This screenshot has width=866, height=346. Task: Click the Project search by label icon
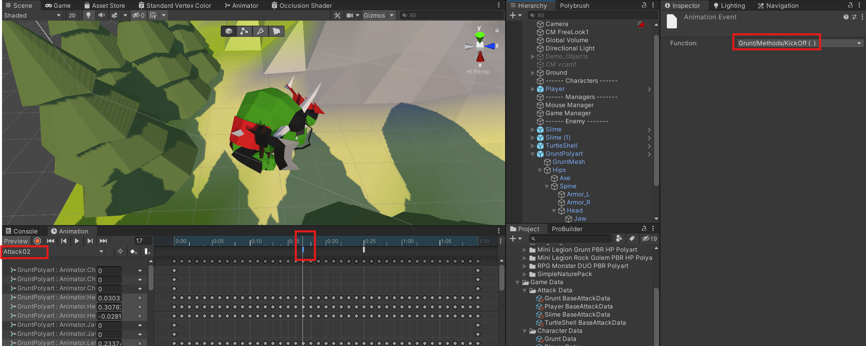coord(632,239)
